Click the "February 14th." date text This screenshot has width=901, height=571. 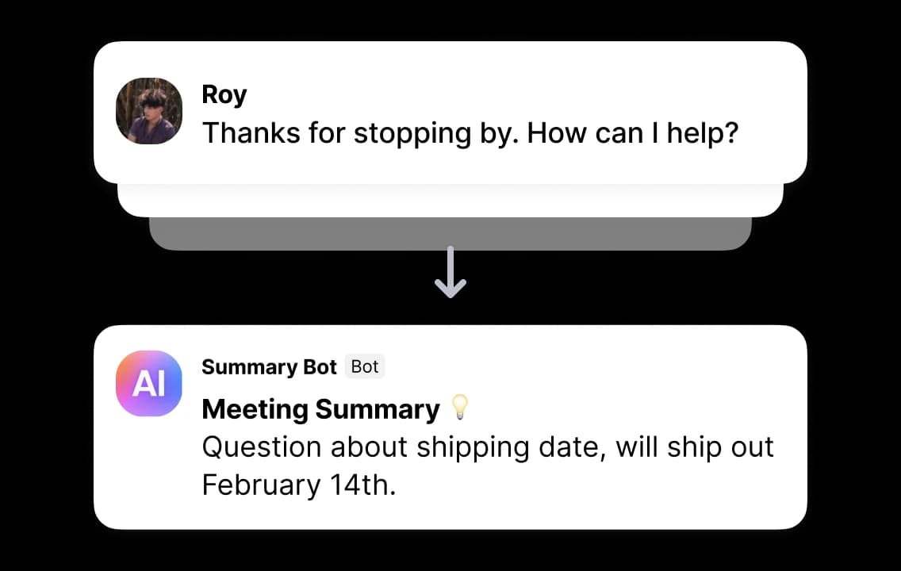click(x=298, y=485)
